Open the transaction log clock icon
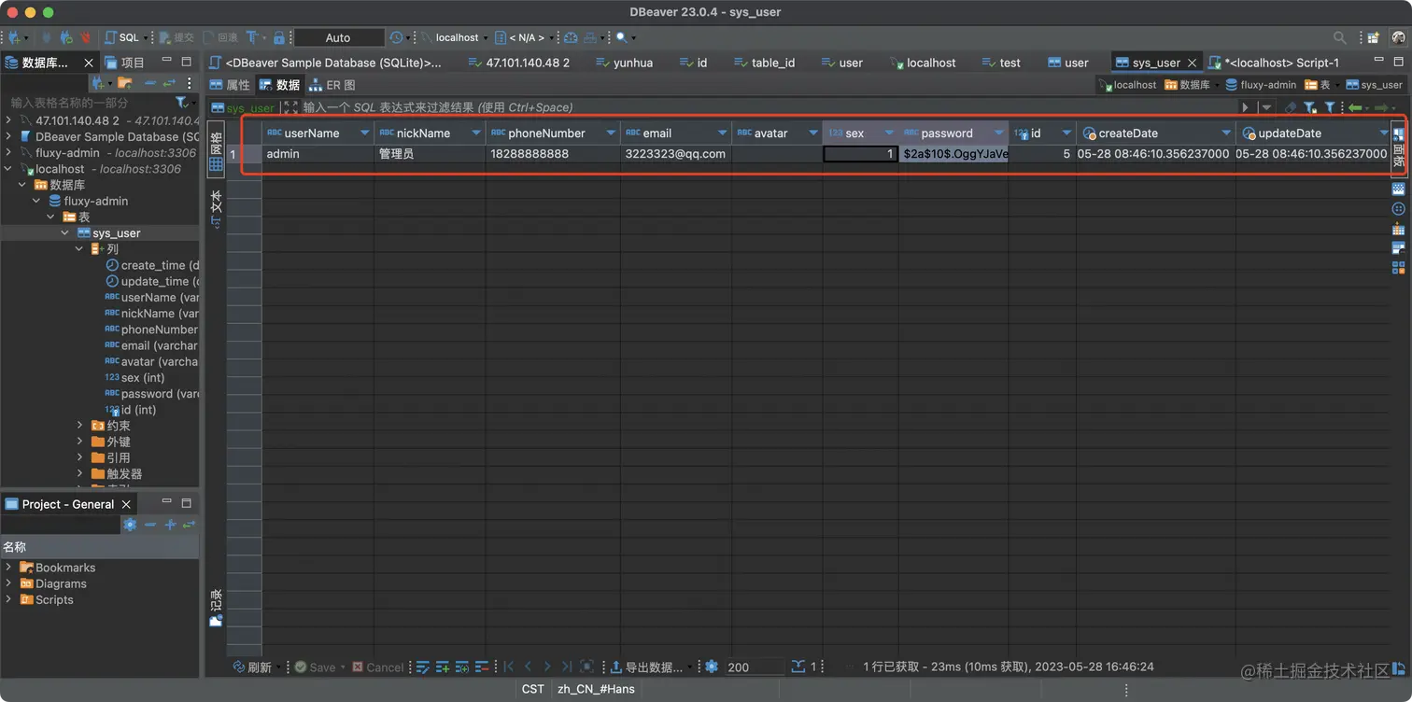 coord(396,37)
